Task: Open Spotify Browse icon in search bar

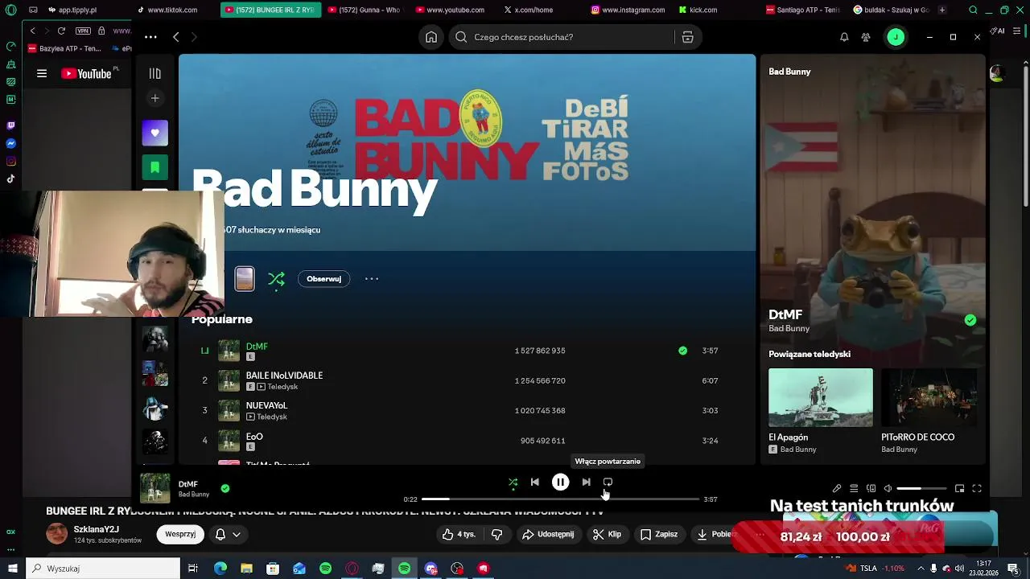Action: [687, 37]
